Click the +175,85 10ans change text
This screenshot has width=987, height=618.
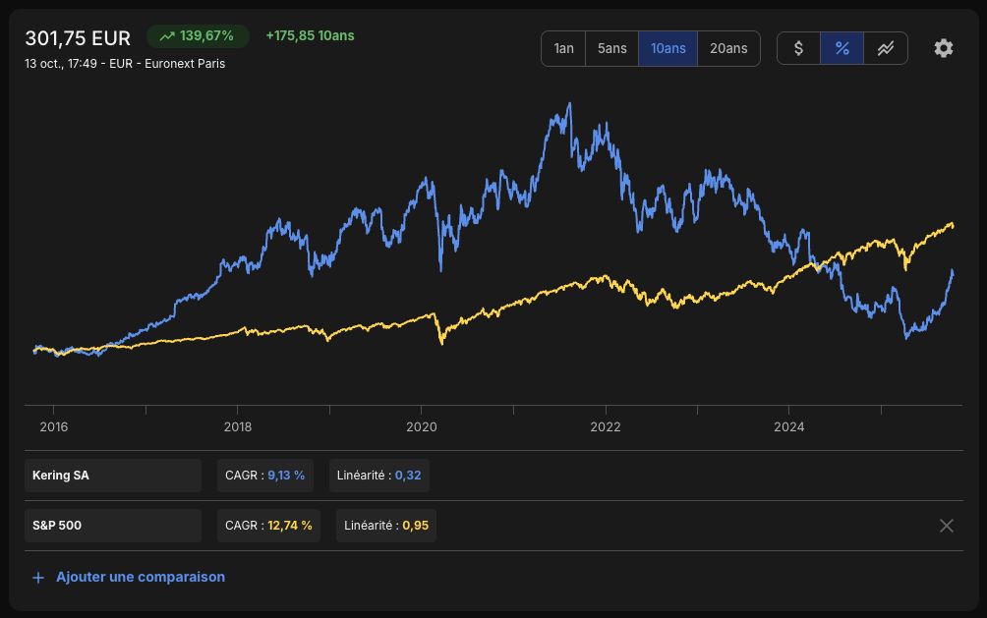point(310,36)
